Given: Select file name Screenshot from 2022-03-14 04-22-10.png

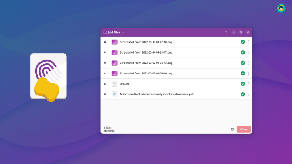Looking at the screenshot, I should [146, 42].
